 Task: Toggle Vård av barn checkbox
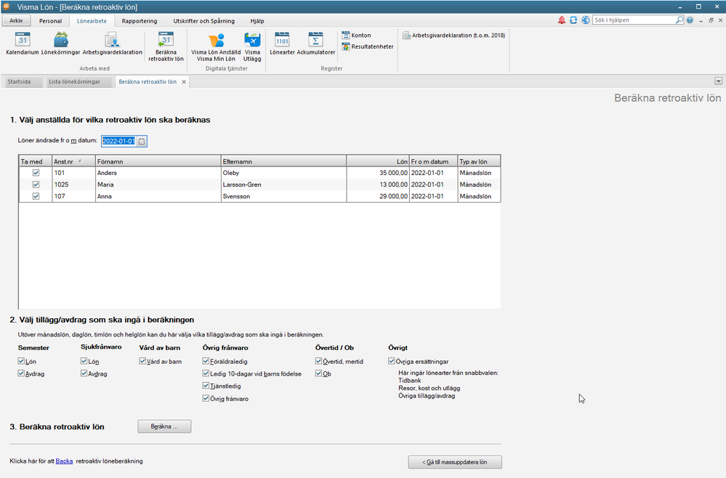pos(142,361)
